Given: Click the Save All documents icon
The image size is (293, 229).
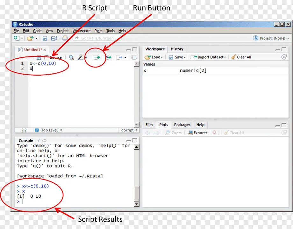Looking at the screenshot, I should [x=54, y=38].
